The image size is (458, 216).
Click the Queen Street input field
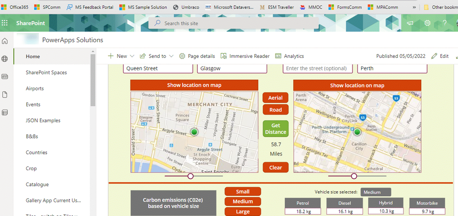click(158, 68)
